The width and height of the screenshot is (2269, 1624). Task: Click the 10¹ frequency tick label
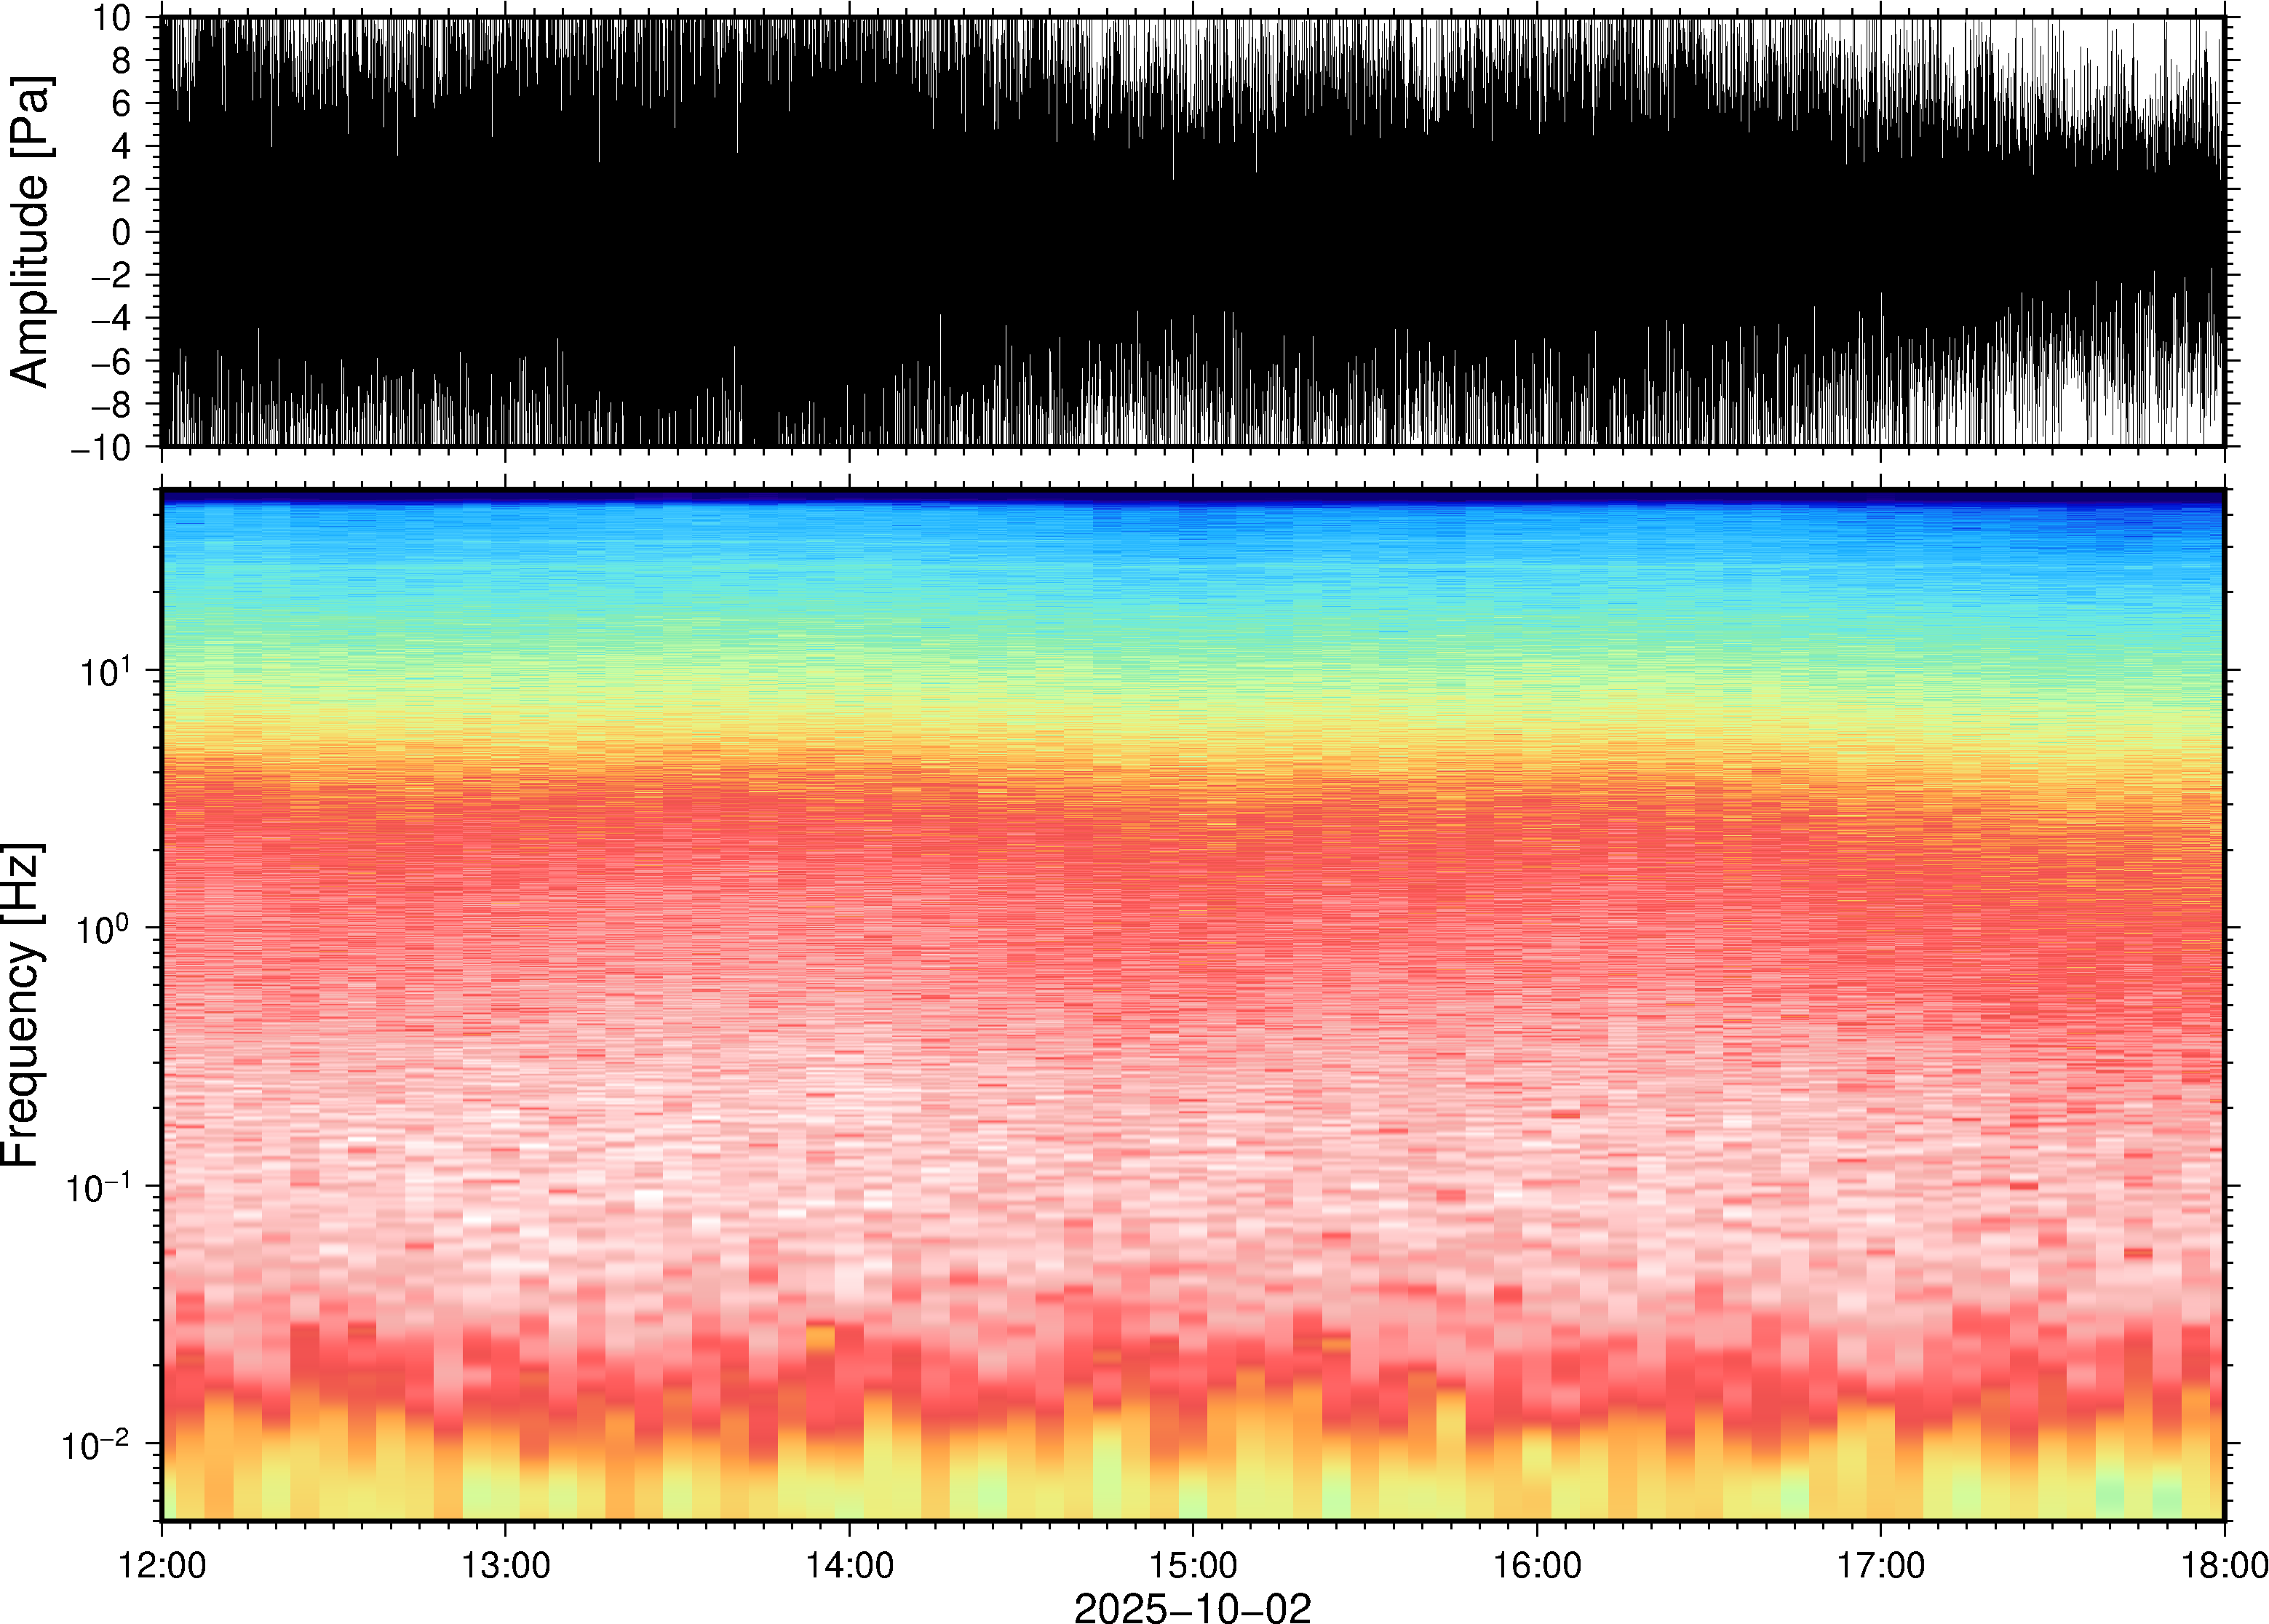tap(104, 670)
